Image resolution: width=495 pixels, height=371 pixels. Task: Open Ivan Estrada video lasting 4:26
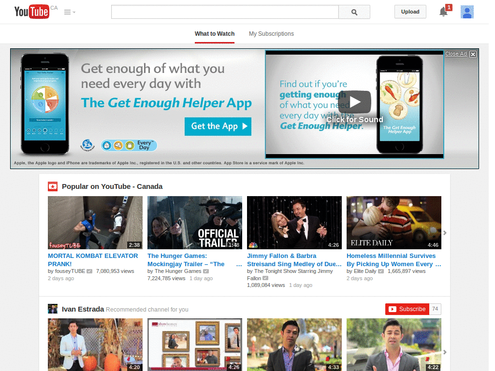coord(195,344)
